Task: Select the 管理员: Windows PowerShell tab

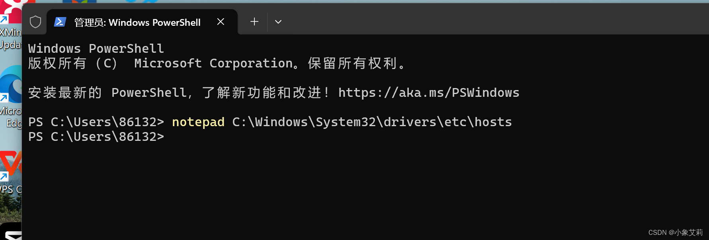Action: tap(137, 22)
